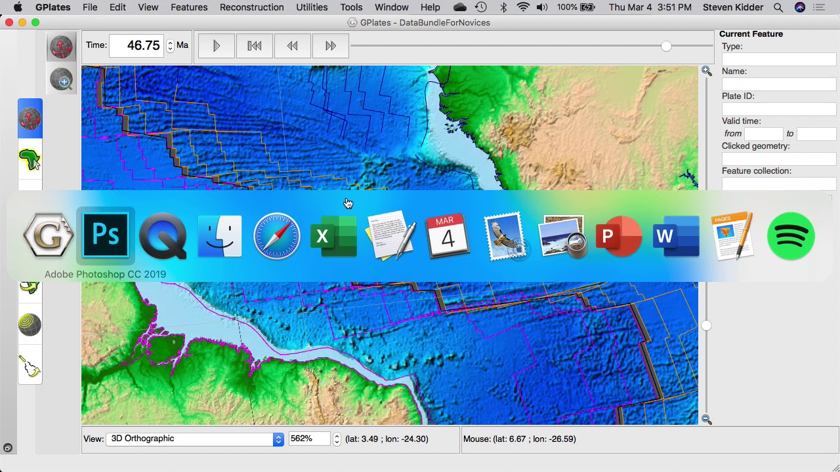The image size is (840, 472).
Task: Click the Time value field 46.75
Action: tap(138, 45)
